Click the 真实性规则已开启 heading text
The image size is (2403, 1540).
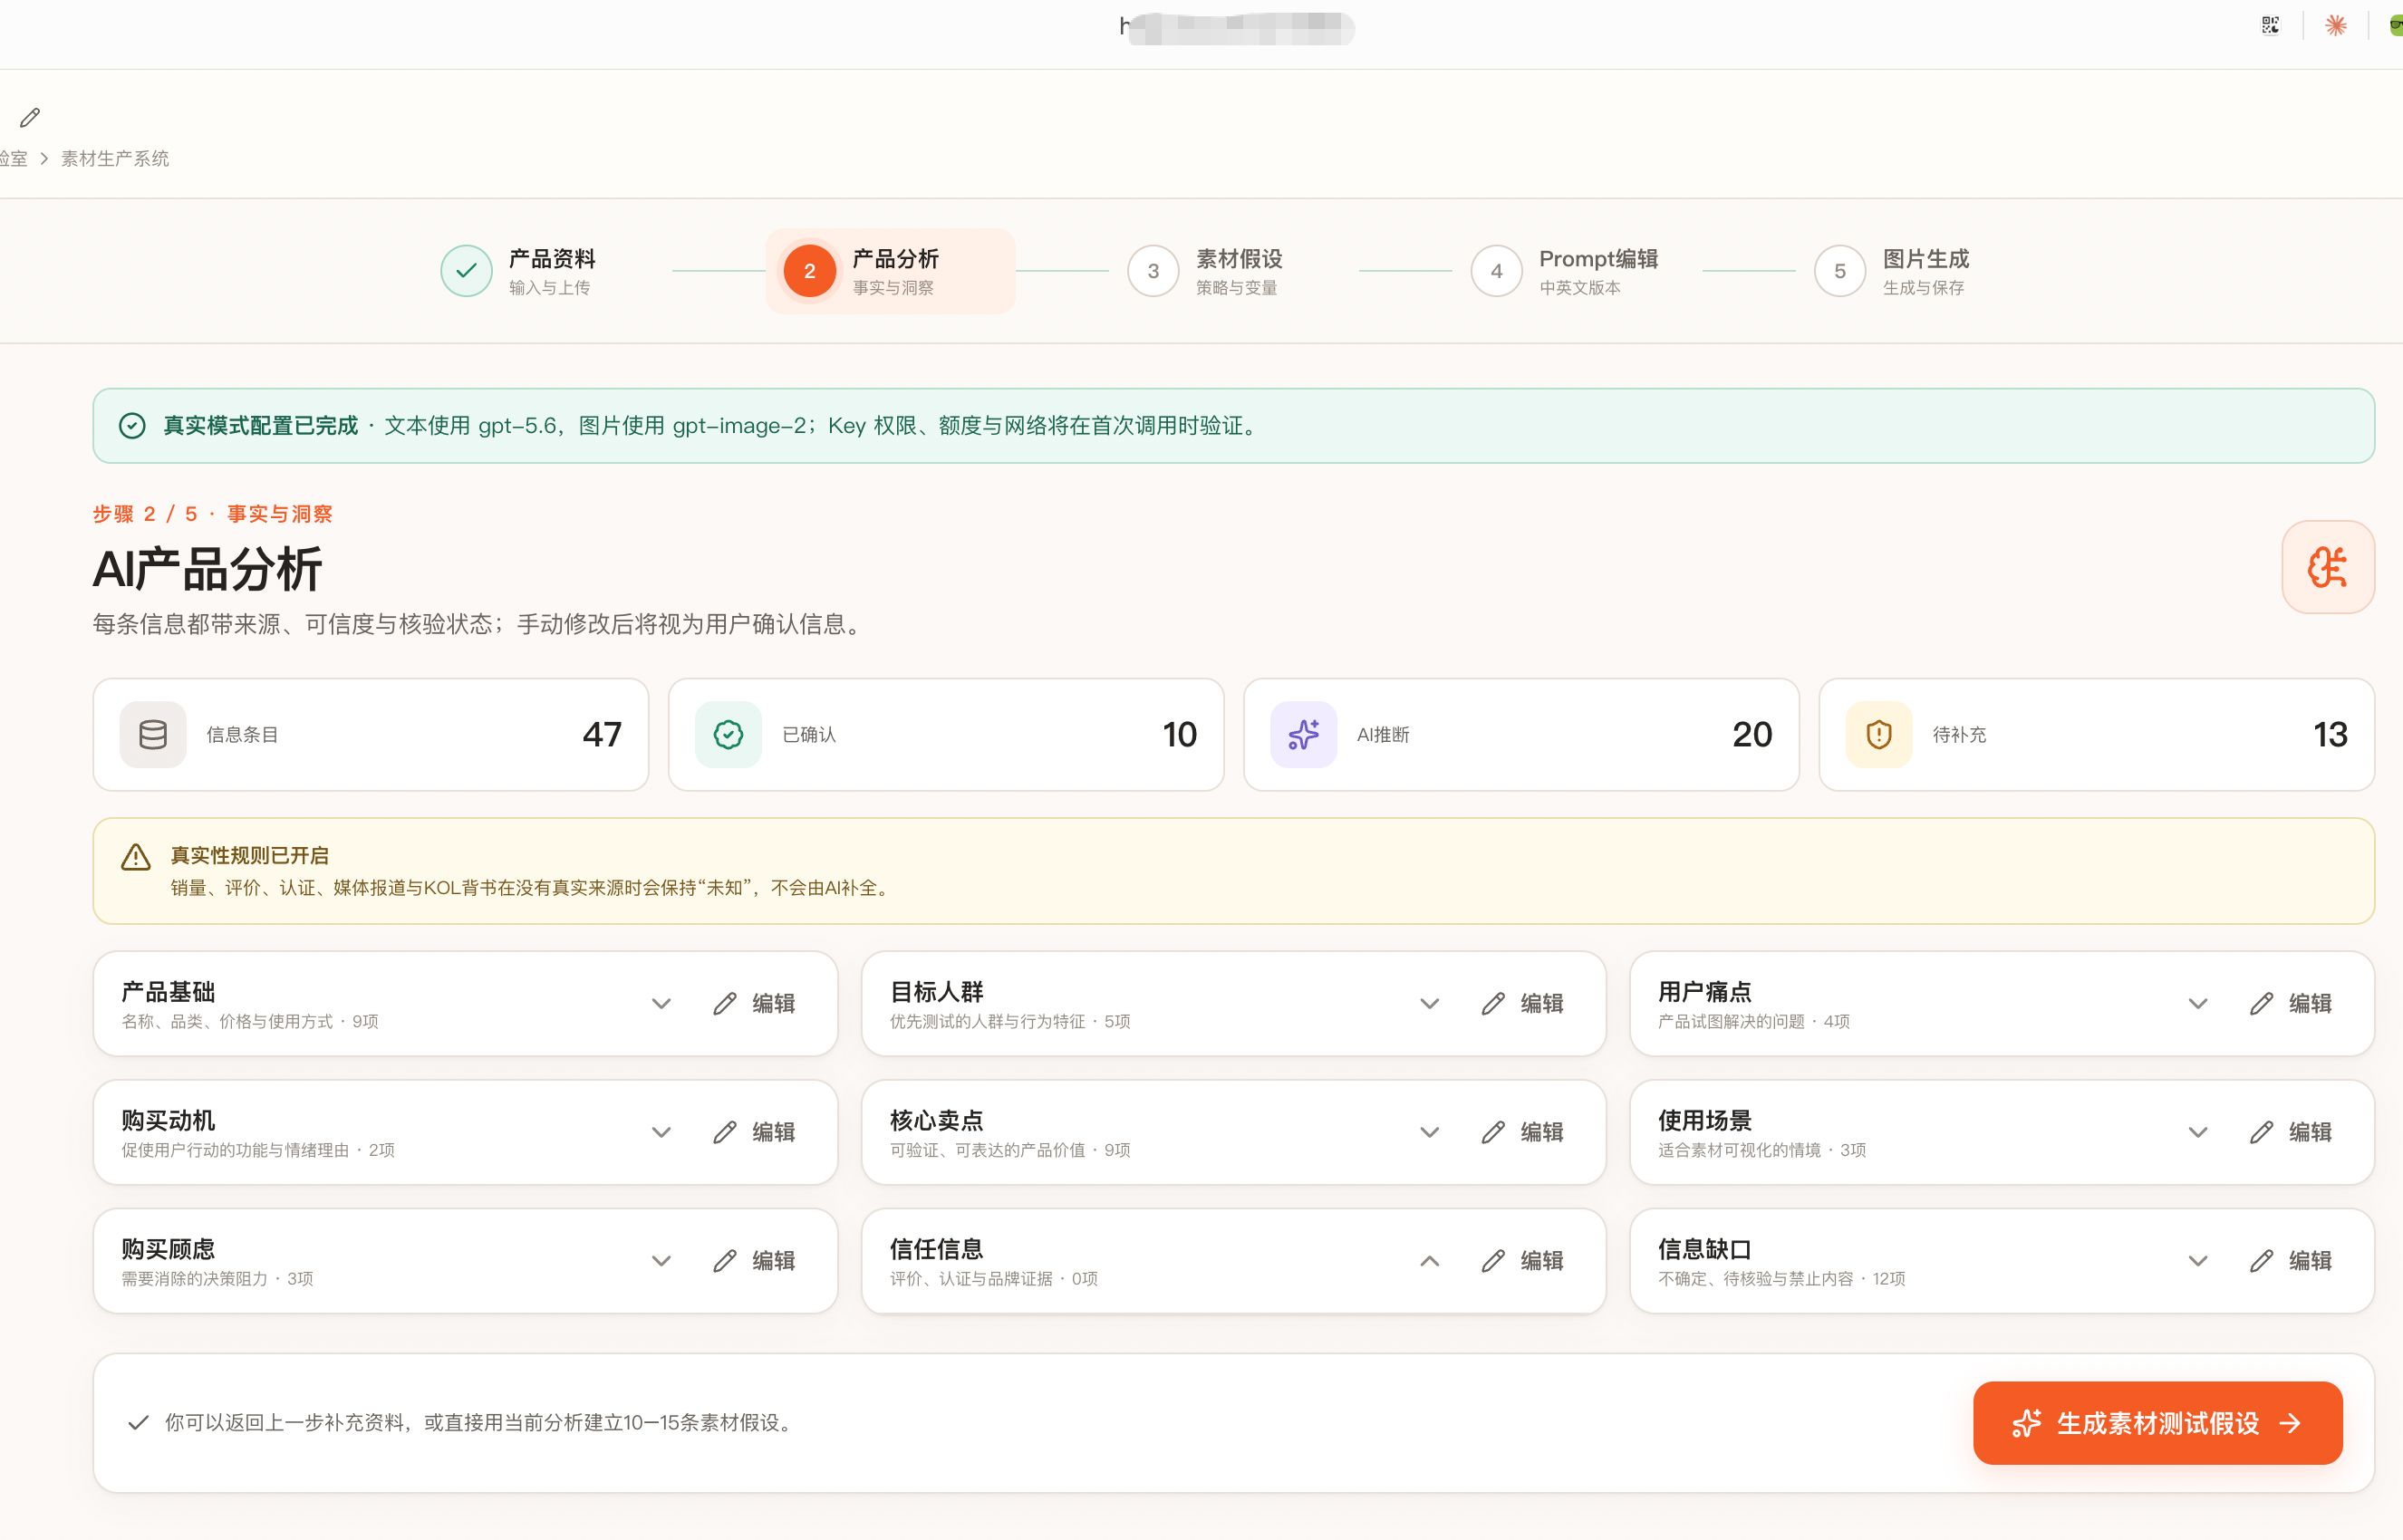[249, 855]
